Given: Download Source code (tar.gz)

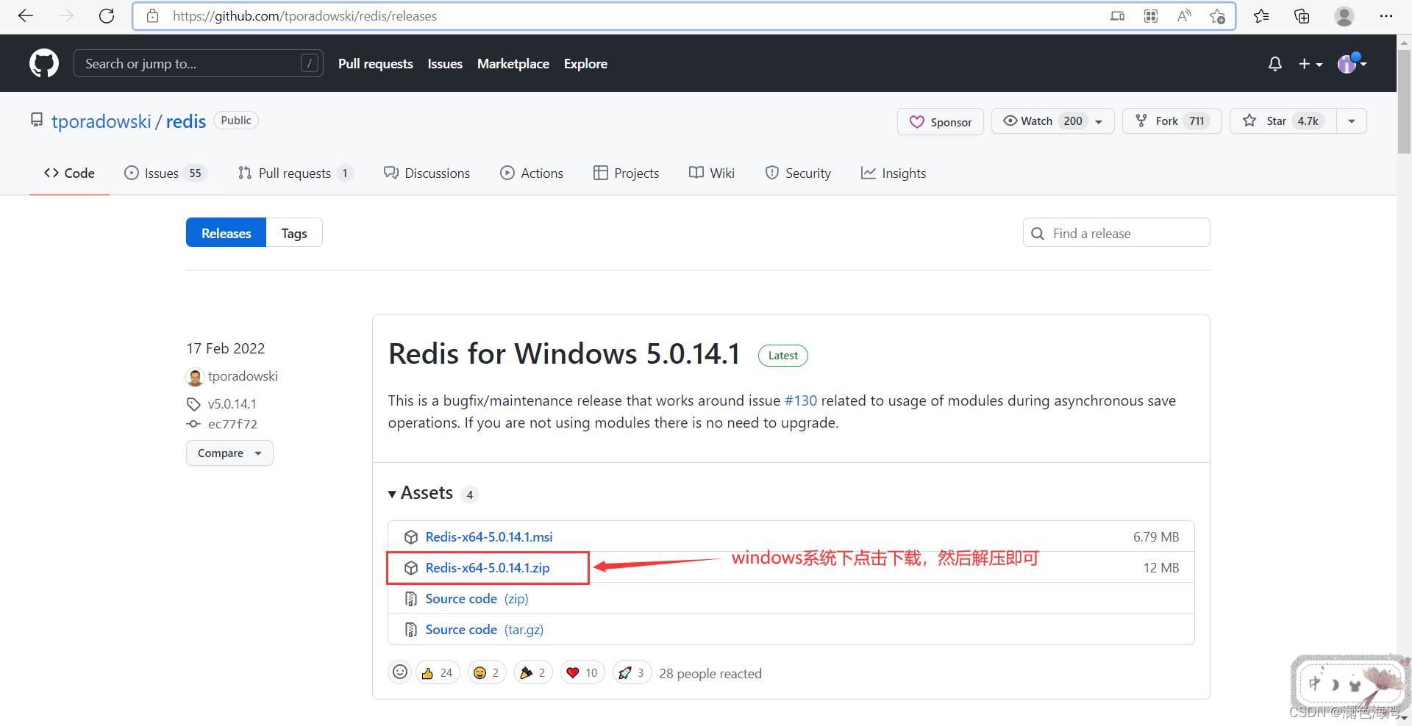Looking at the screenshot, I should point(485,630).
